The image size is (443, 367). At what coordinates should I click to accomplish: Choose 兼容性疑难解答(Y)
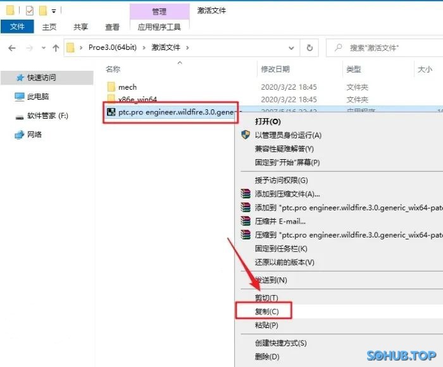(284, 148)
